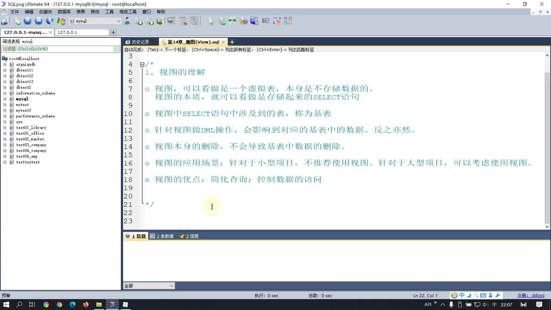
Task: Collapse the comment block fold at line 4
Action: point(142,65)
